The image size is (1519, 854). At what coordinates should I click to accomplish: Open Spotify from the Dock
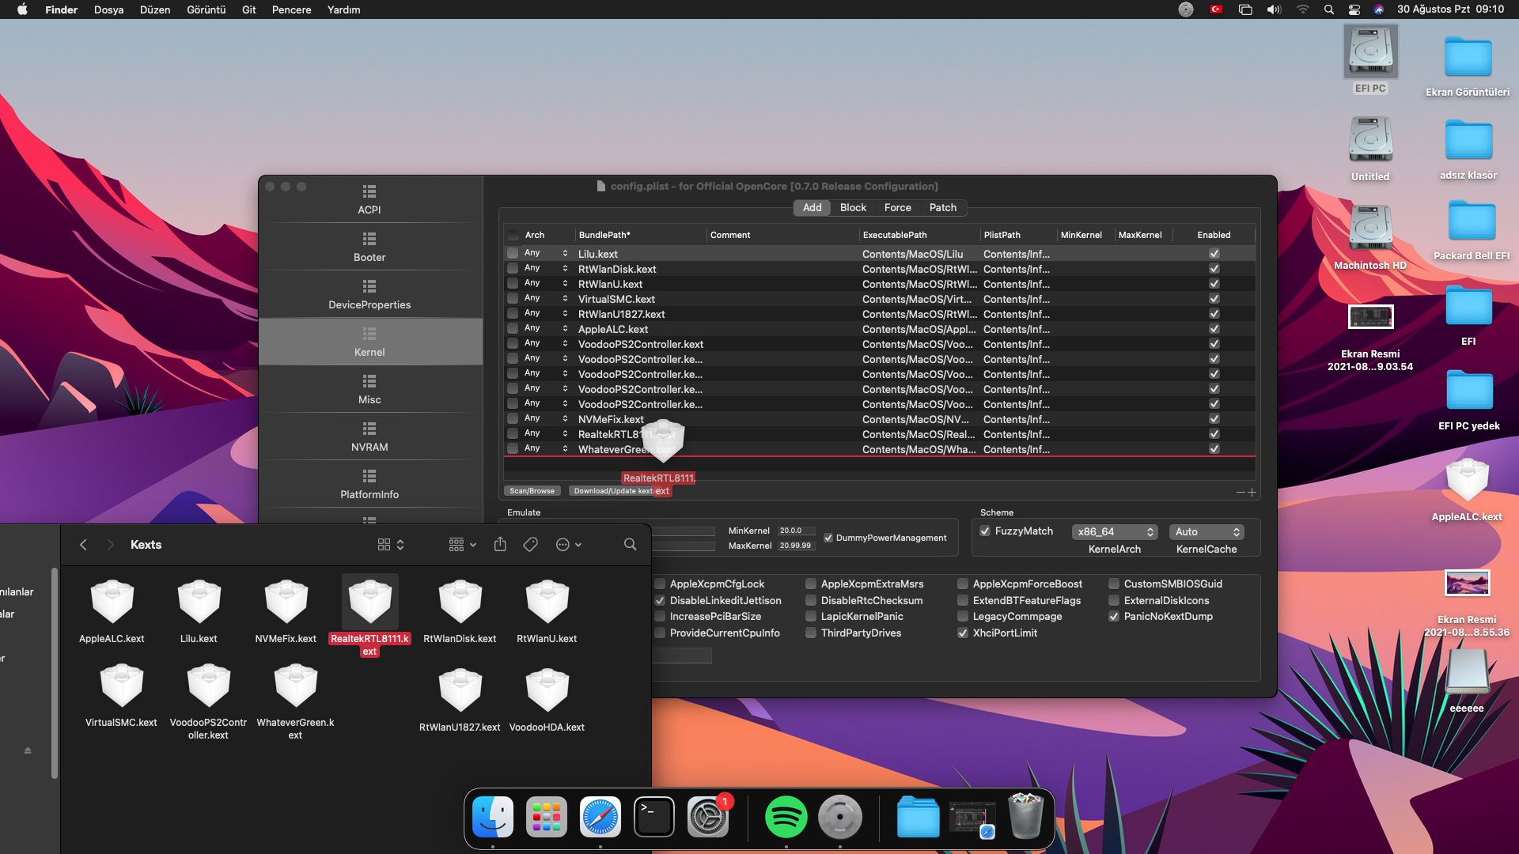(786, 817)
